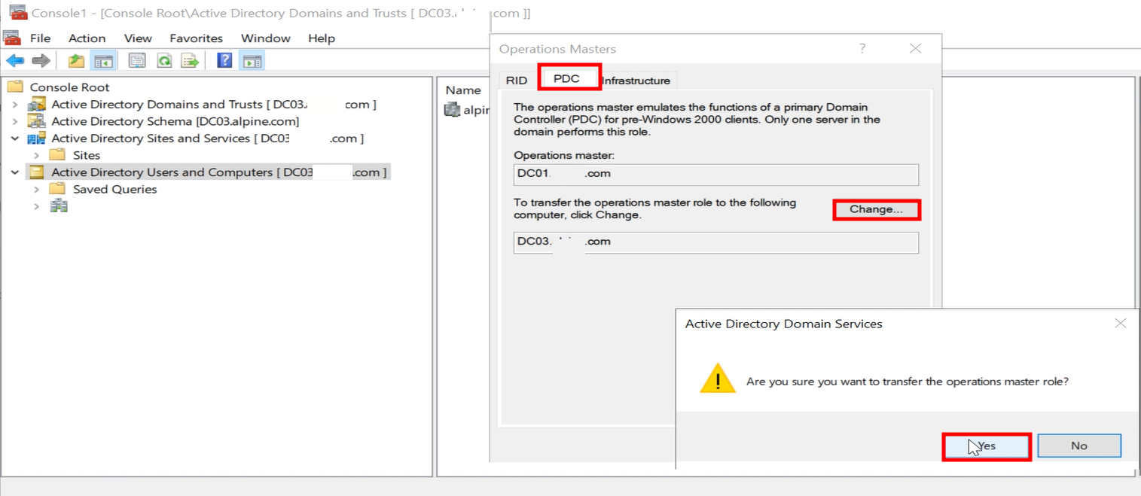
Task: Select the Sites tree item
Action: (87, 155)
